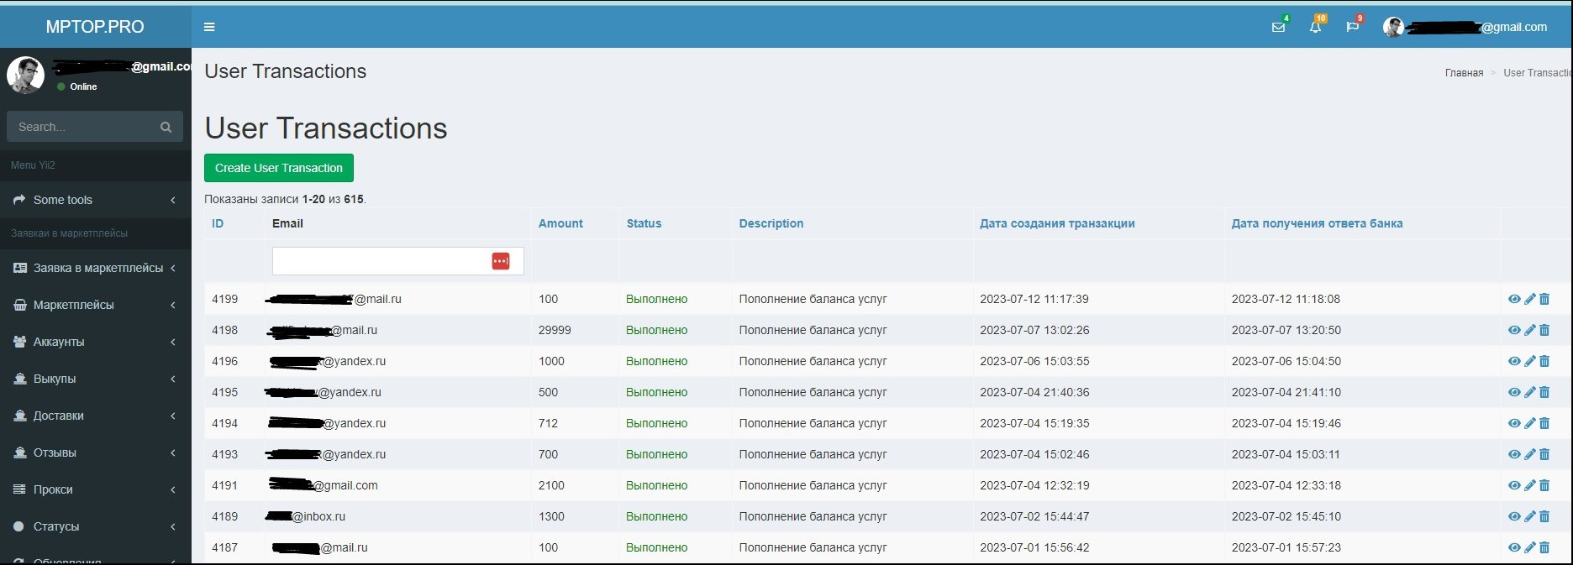
Task: View transaction 4195 with eye icon
Action: (1514, 392)
